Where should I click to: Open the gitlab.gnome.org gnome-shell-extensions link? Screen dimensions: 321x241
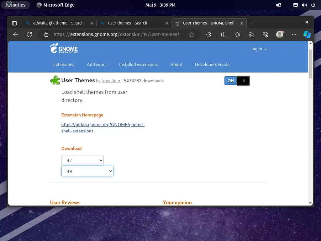pyautogui.click(x=103, y=128)
